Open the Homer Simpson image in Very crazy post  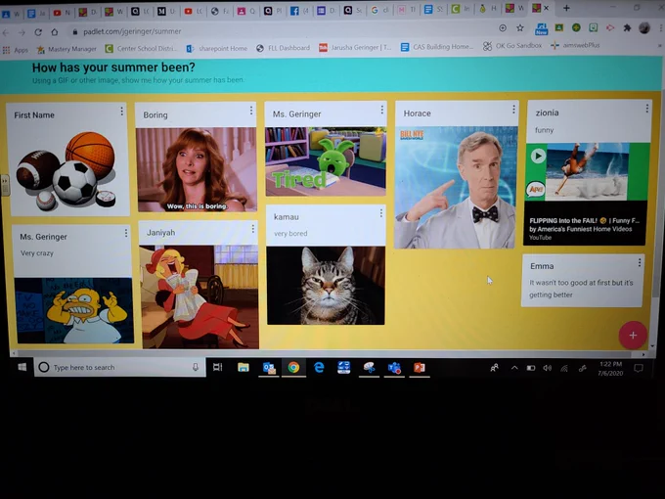(x=74, y=310)
